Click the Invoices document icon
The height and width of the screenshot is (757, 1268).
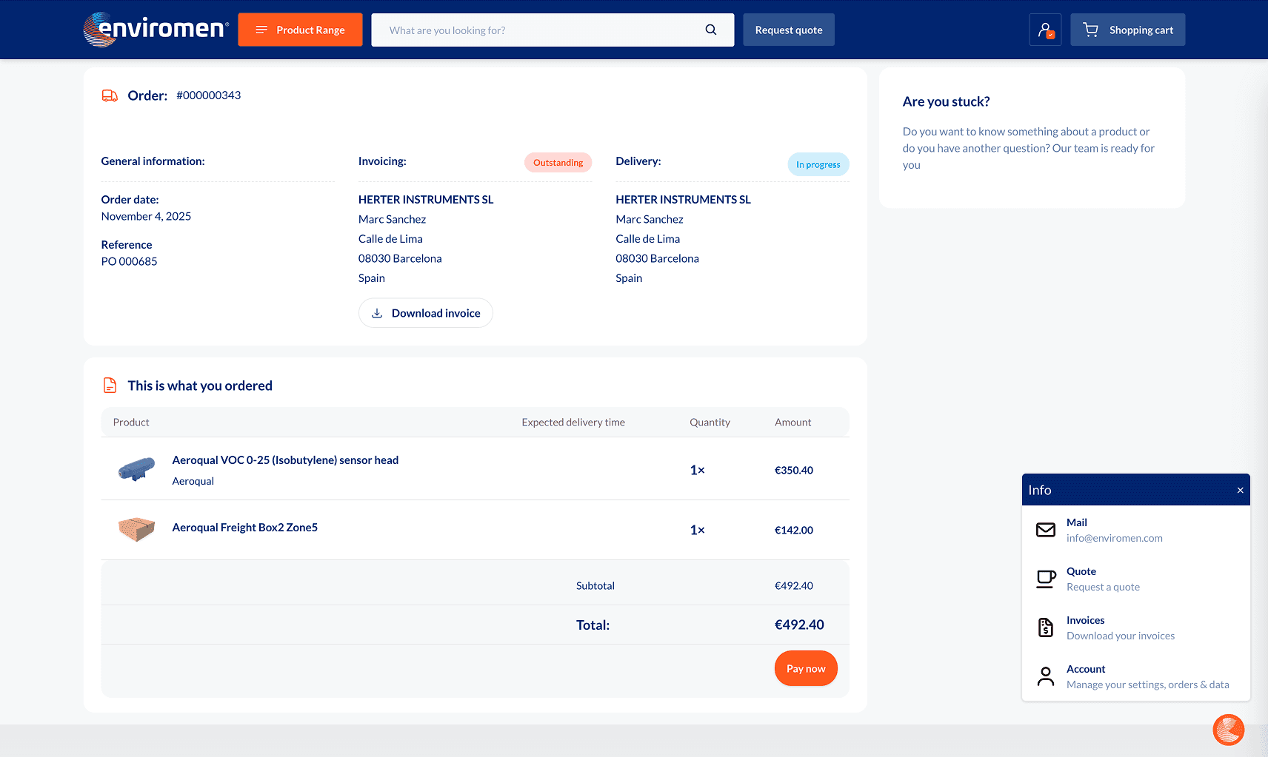(x=1046, y=628)
